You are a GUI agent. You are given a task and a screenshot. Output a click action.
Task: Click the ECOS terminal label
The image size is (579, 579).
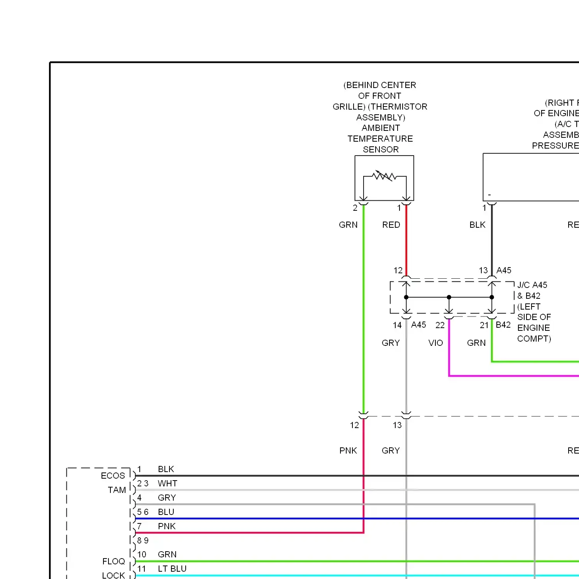point(113,476)
